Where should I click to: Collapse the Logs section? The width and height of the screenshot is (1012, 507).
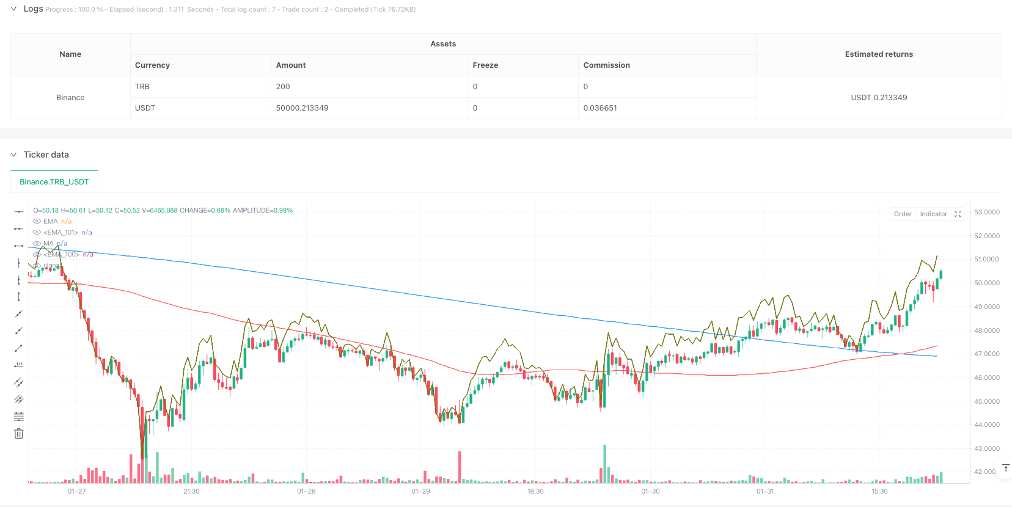click(x=13, y=9)
